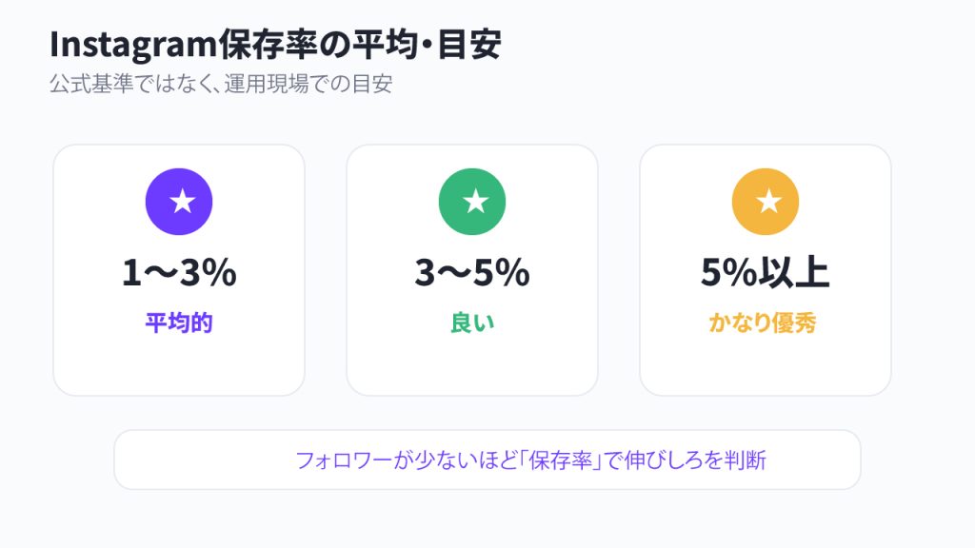This screenshot has height=548, width=975.
Task: Click the white star inside orange circle
Action: tap(768, 202)
